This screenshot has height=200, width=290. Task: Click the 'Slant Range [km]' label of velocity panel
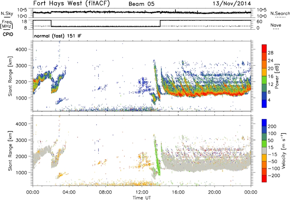pyautogui.click(x=10, y=151)
